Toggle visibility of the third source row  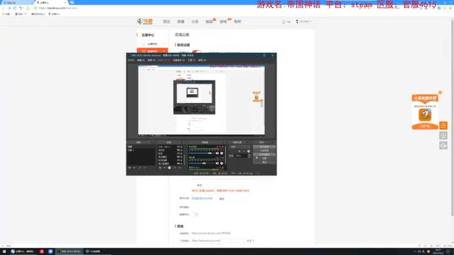178,154
